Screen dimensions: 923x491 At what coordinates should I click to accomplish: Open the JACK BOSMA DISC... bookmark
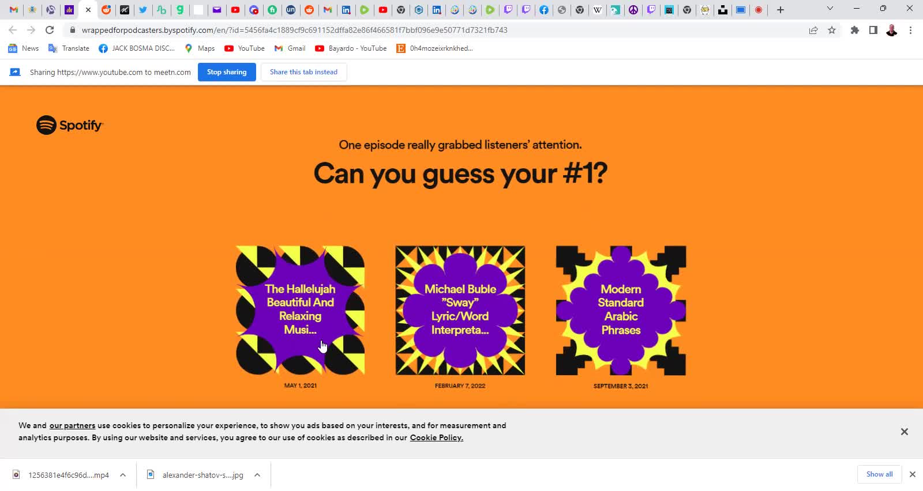click(137, 48)
